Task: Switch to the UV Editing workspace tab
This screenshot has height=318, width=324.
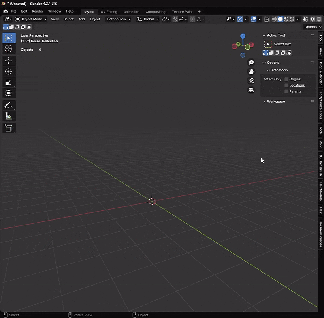Action: [109, 12]
